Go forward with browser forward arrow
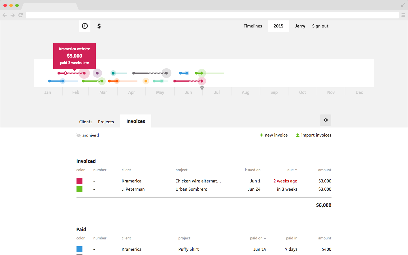 [12, 15]
